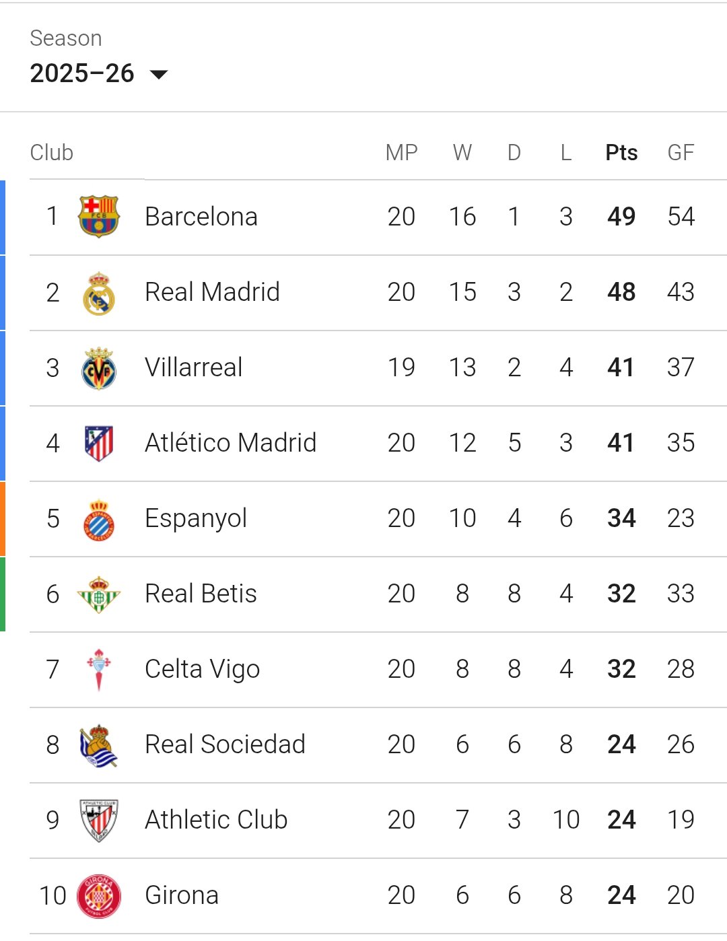Open the Girona team link

point(182,895)
